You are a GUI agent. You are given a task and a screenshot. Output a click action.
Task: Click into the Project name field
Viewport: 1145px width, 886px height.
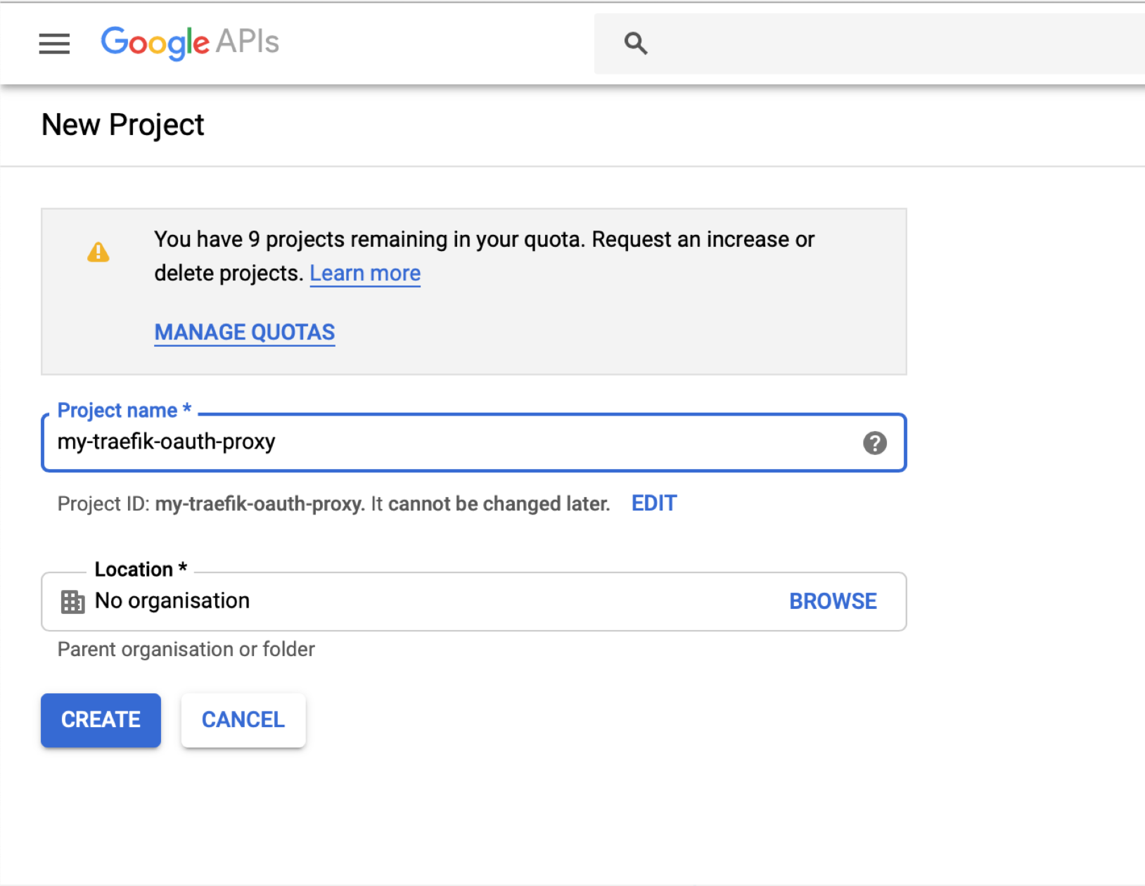[x=473, y=442]
